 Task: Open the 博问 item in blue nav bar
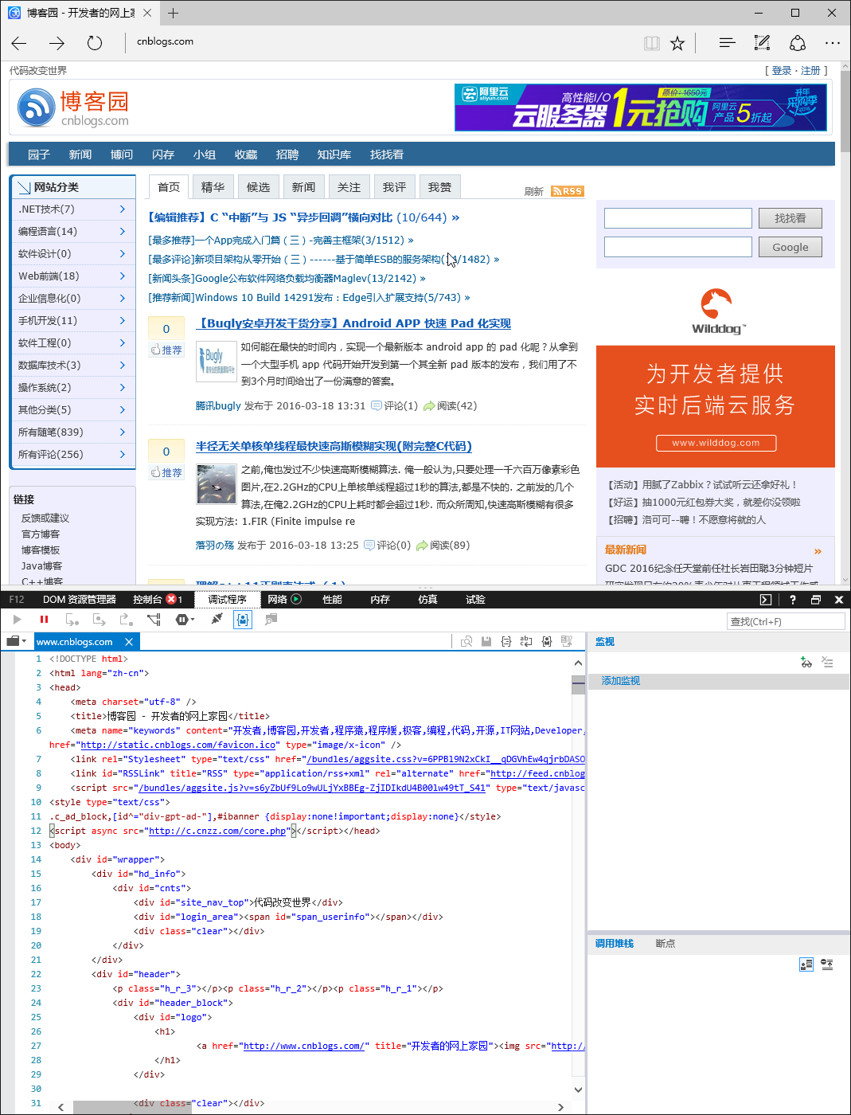pyautogui.click(x=122, y=155)
